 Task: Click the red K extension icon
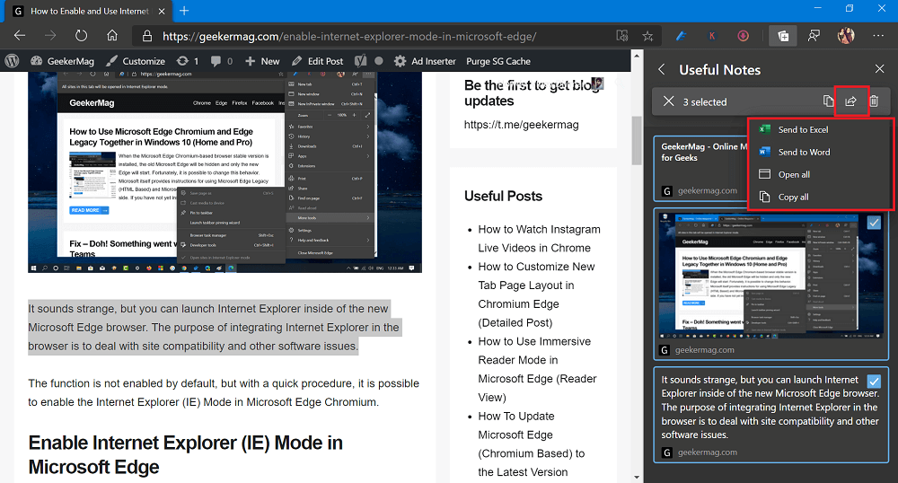coord(712,36)
